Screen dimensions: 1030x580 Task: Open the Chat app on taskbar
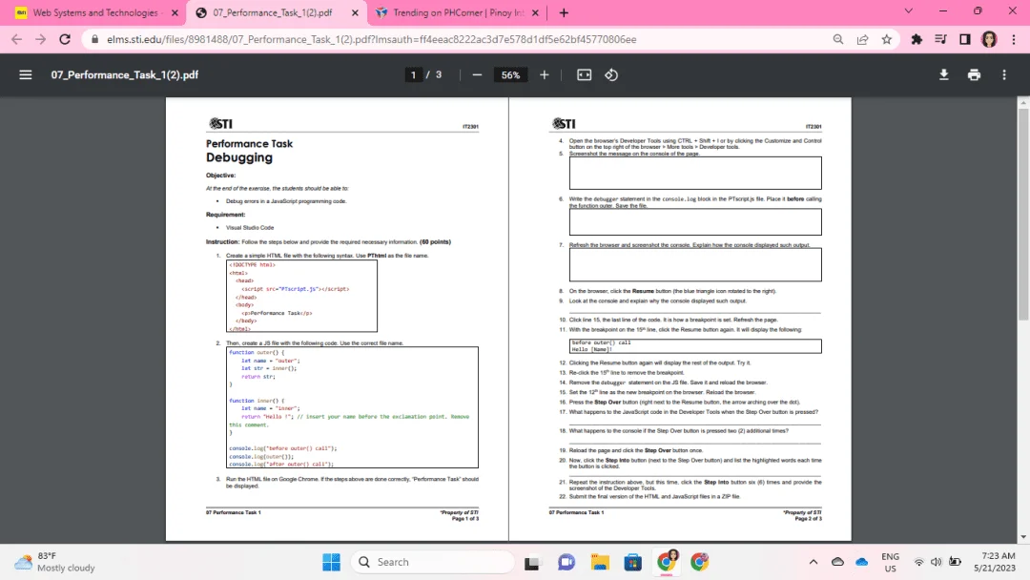(566, 562)
